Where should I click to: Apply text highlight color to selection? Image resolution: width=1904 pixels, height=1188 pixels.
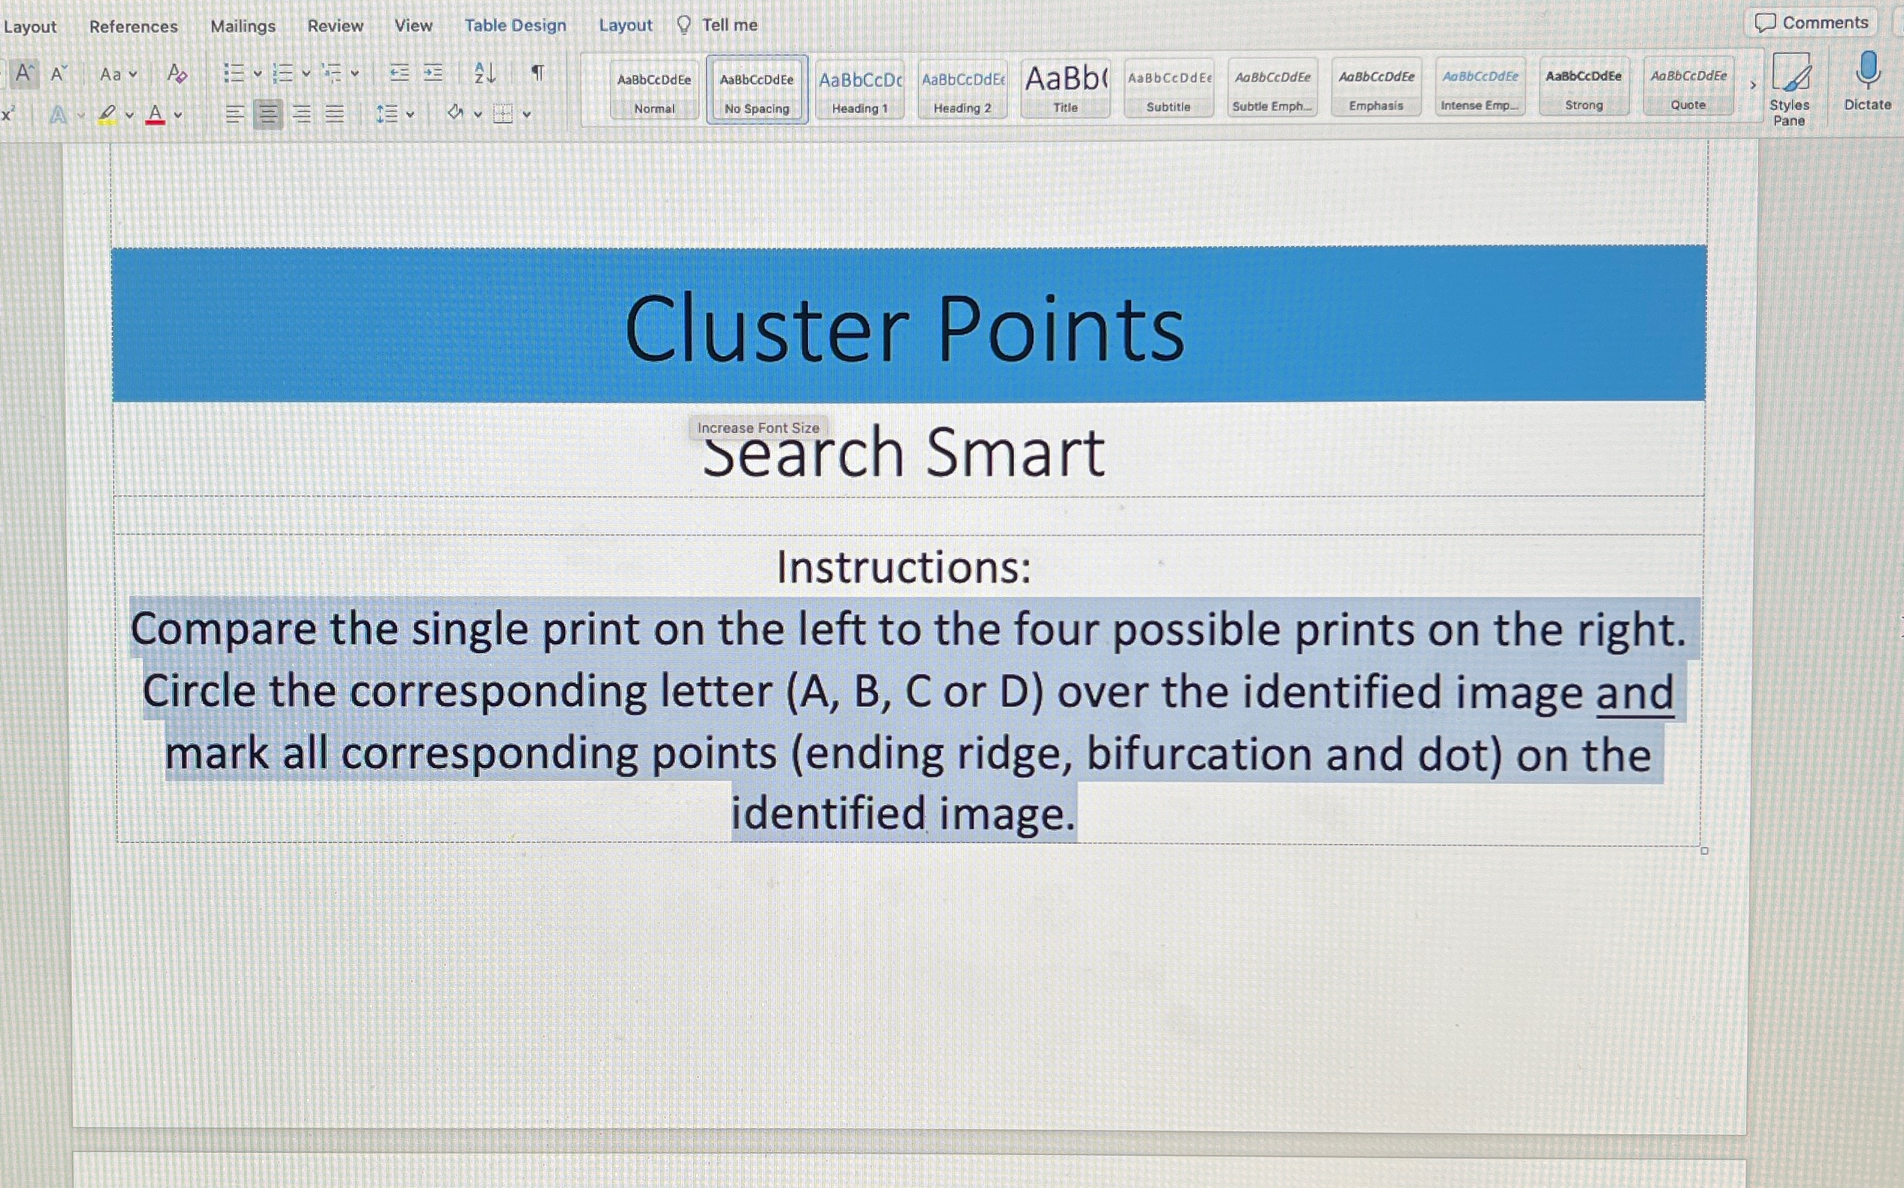pyautogui.click(x=109, y=115)
